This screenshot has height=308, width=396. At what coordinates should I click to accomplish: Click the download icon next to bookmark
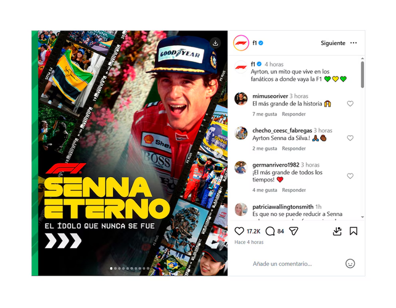(337, 231)
